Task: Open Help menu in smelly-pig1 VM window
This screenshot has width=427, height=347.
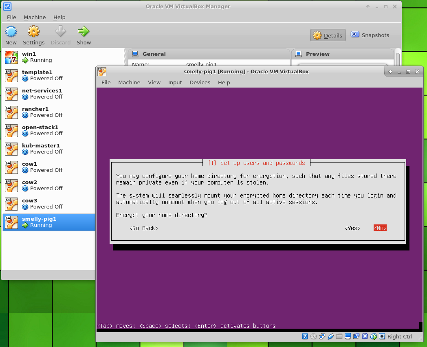Action: (x=224, y=82)
